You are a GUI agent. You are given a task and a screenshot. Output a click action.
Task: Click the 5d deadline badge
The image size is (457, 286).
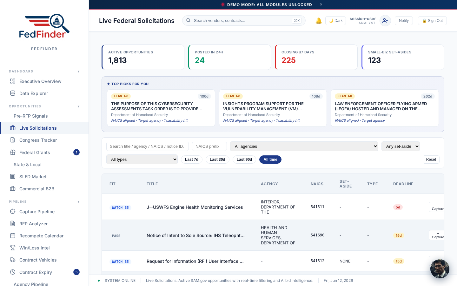pos(398,207)
